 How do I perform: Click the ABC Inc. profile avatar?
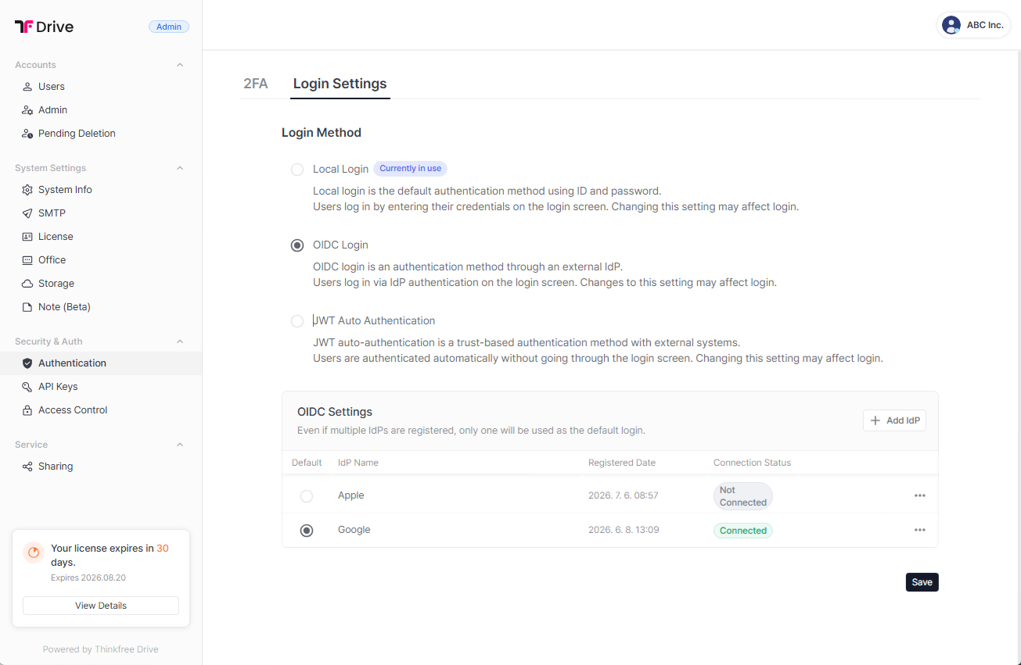pos(951,25)
